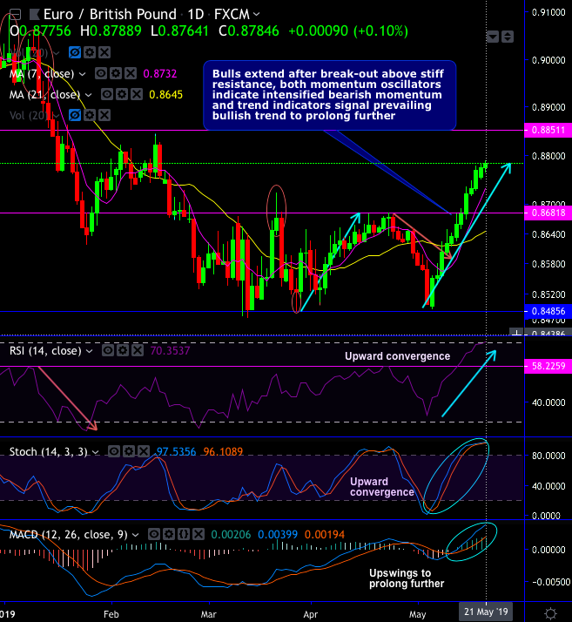The height and width of the screenshot is (622, 572).
Task: Remove the RSI indicator with its X
Action: 138,351
